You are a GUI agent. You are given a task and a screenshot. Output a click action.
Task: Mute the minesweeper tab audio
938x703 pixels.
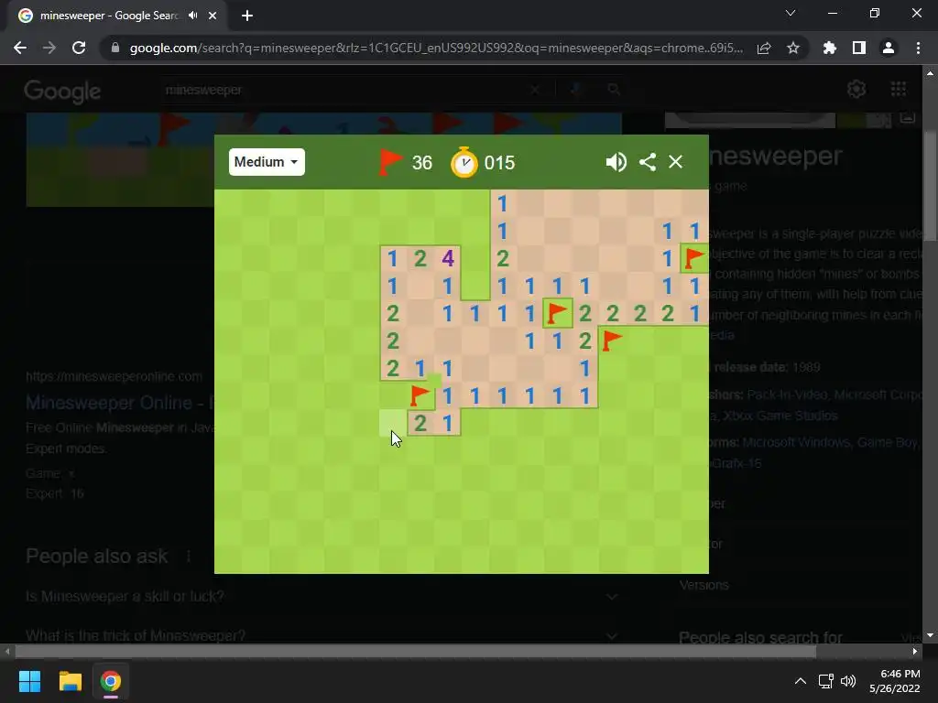[192, 16]
